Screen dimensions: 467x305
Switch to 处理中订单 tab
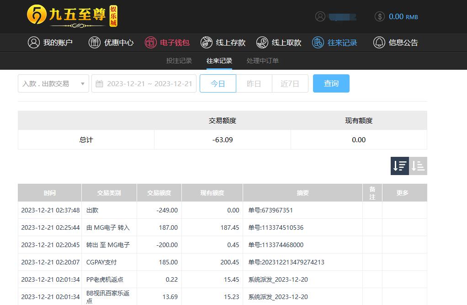click(x=262, y=61)
